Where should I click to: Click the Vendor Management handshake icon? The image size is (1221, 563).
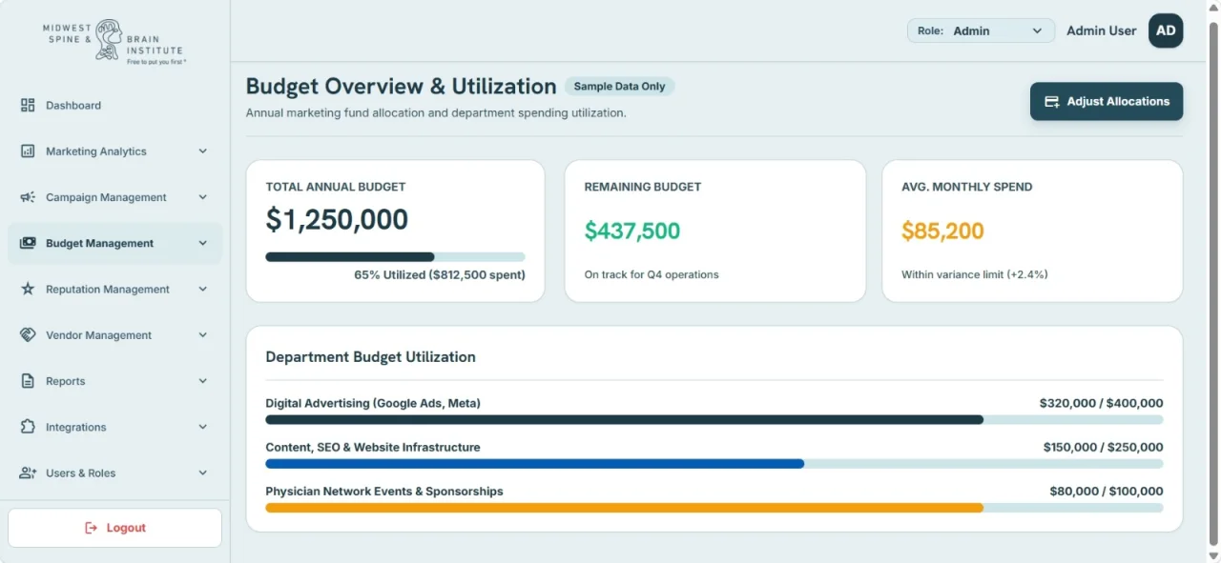coord(28,335)
